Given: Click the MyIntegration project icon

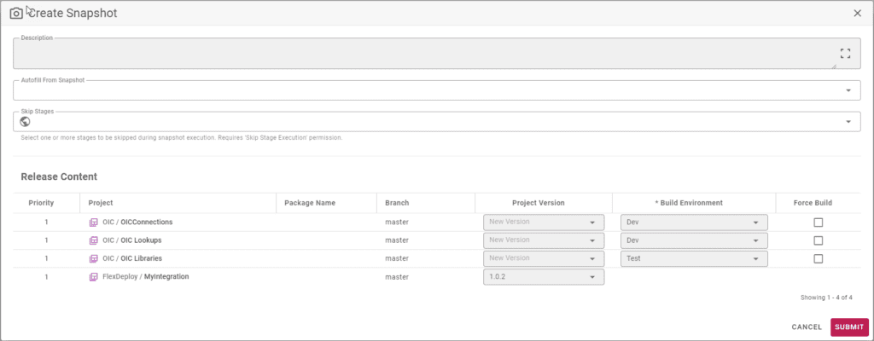Looking at the screenshot, I should click(94, 277).
